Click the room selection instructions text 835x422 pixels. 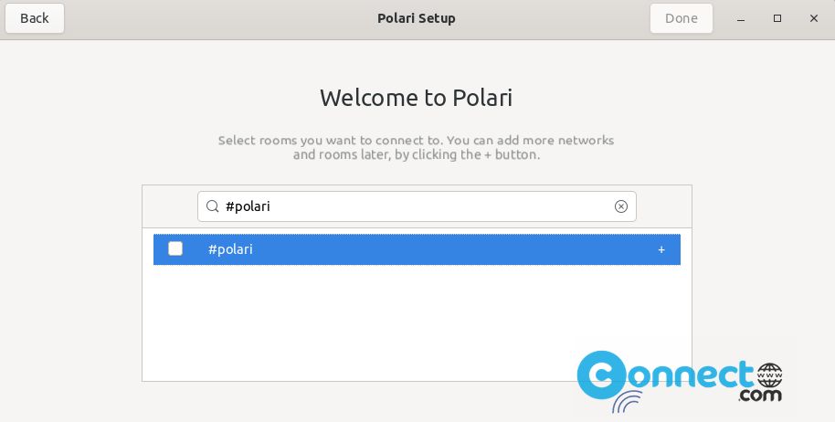[417, 147]
